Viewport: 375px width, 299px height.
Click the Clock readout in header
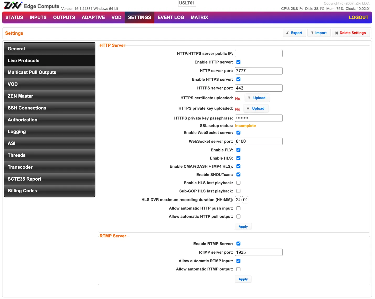tap(358, 9)
